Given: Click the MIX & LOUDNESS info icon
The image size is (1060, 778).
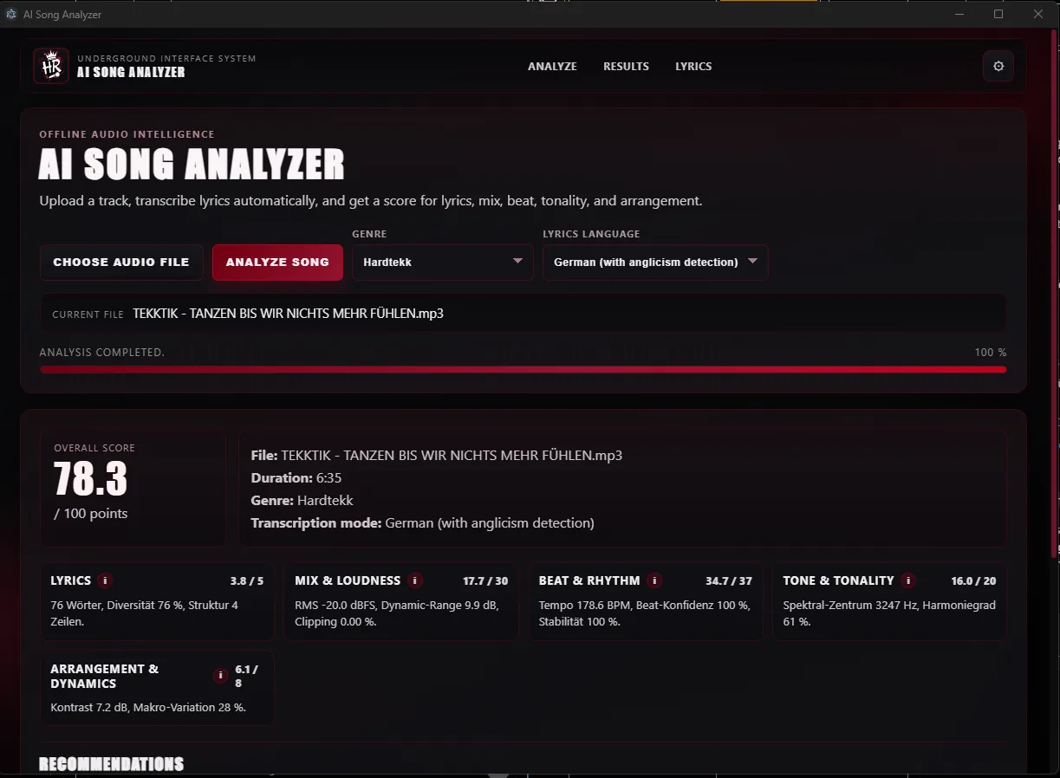Looking at the screenshot, I should pos(414,580).
